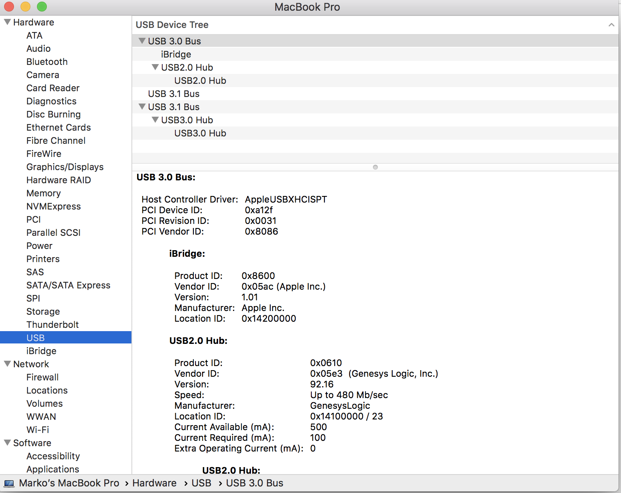Collapse the Network section triangle
The image size is (621, 493).
click(7, 364)
